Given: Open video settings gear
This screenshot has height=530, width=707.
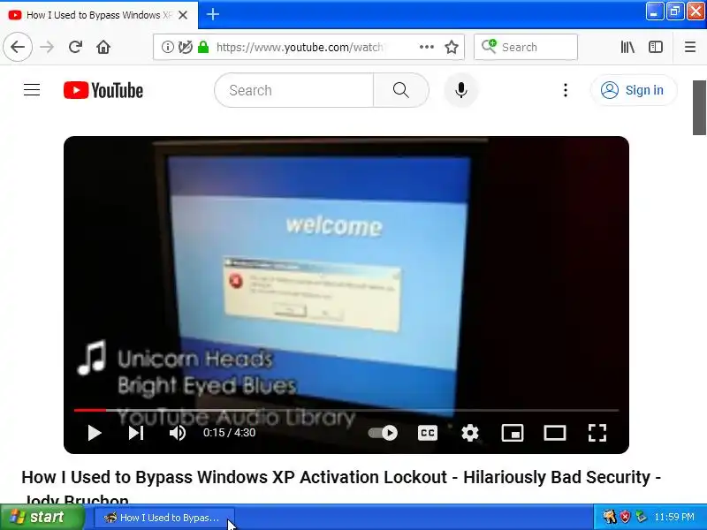Looking at the screenshot, I should [470, 433].
